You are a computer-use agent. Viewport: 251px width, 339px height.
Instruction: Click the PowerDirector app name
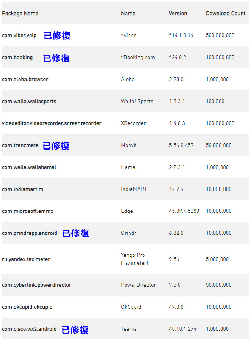click(x=138, y=285)
